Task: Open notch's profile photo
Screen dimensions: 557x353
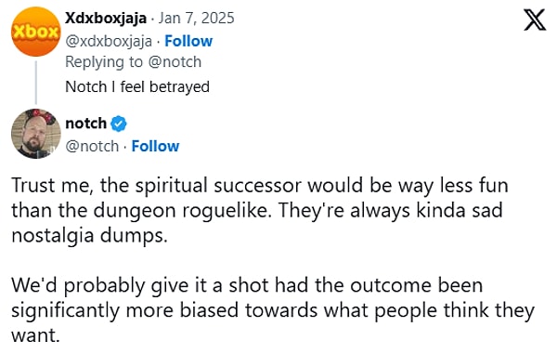Action: 36,134
